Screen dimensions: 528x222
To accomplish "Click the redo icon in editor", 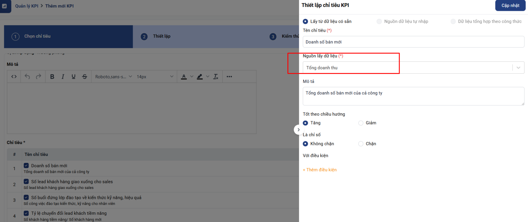I will tap(39, 77).
